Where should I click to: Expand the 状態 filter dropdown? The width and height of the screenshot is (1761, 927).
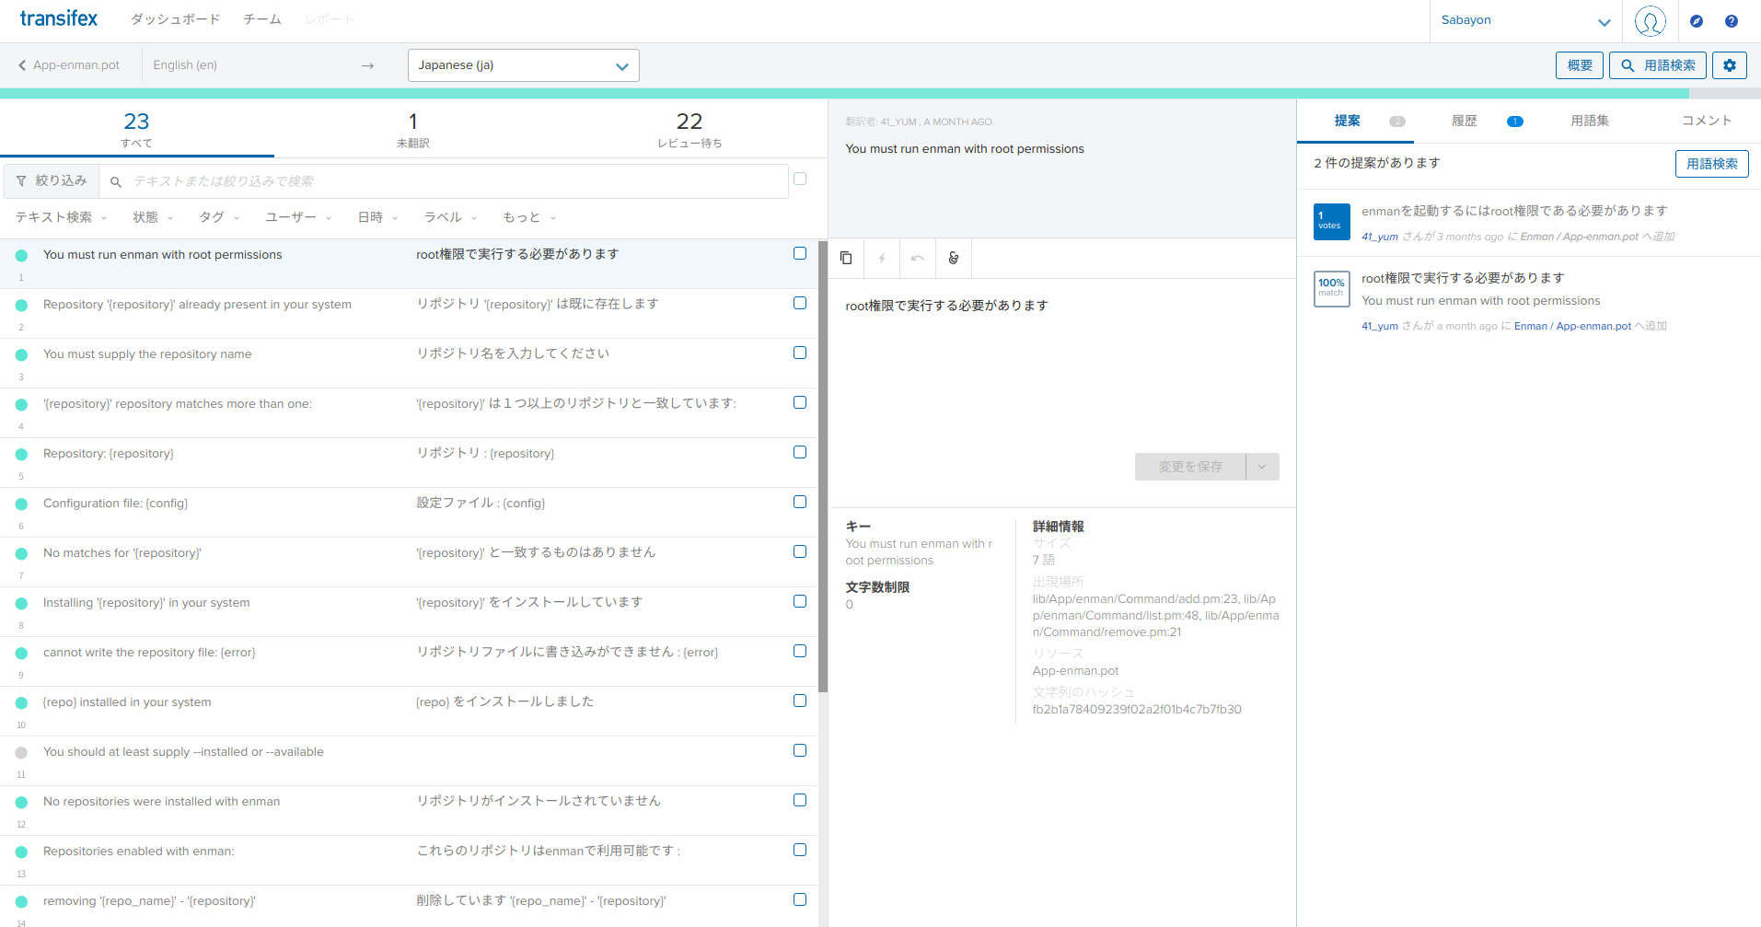click(152, 217)
